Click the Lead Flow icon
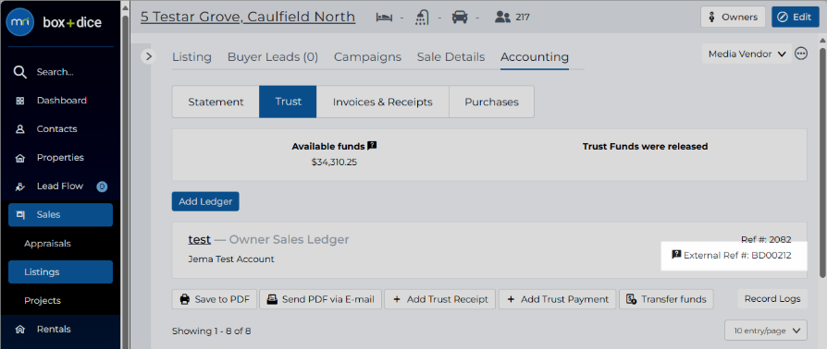This screenshot has height=349, width=827. pos(20,187)
